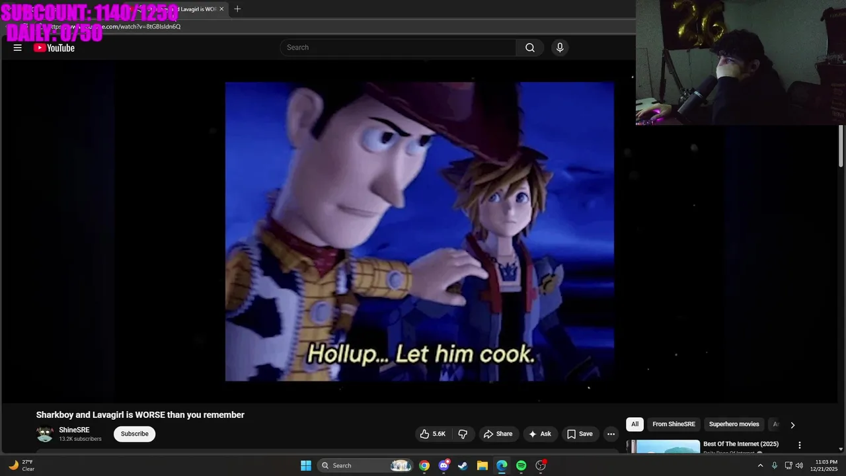
Task: Click the page vertical scrollbar
Action: (841, 145)
